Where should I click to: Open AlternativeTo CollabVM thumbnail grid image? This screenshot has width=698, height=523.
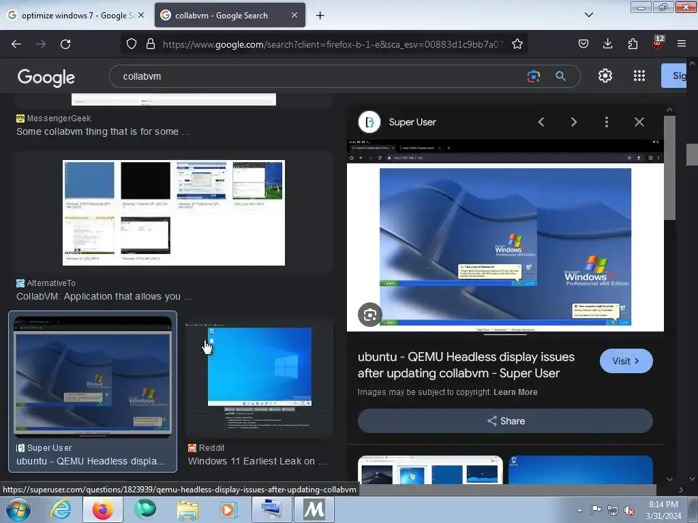pyautogui.click(x=174, y=212)
